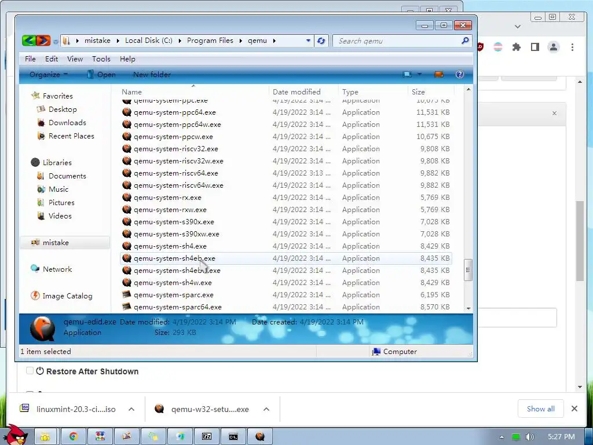
Task: Click the Open toolbar button
Action: point(101,75)
